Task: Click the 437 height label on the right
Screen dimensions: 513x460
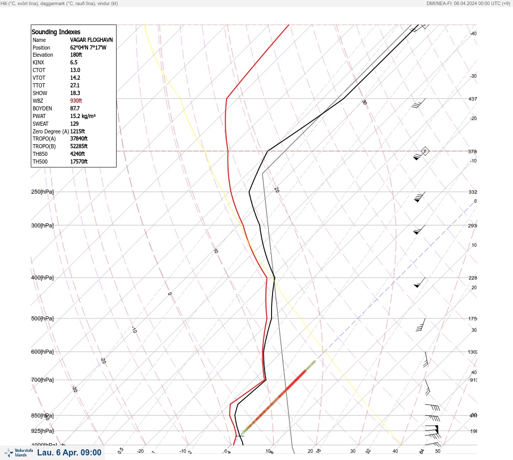Action: 473,99
